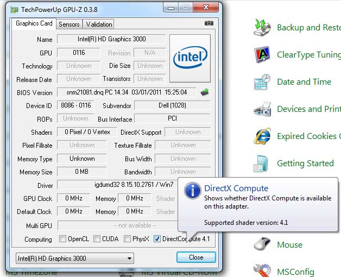The image size is (341, 277).
Task: Open the ClearType Tuning link
Action: pos(309,55)
